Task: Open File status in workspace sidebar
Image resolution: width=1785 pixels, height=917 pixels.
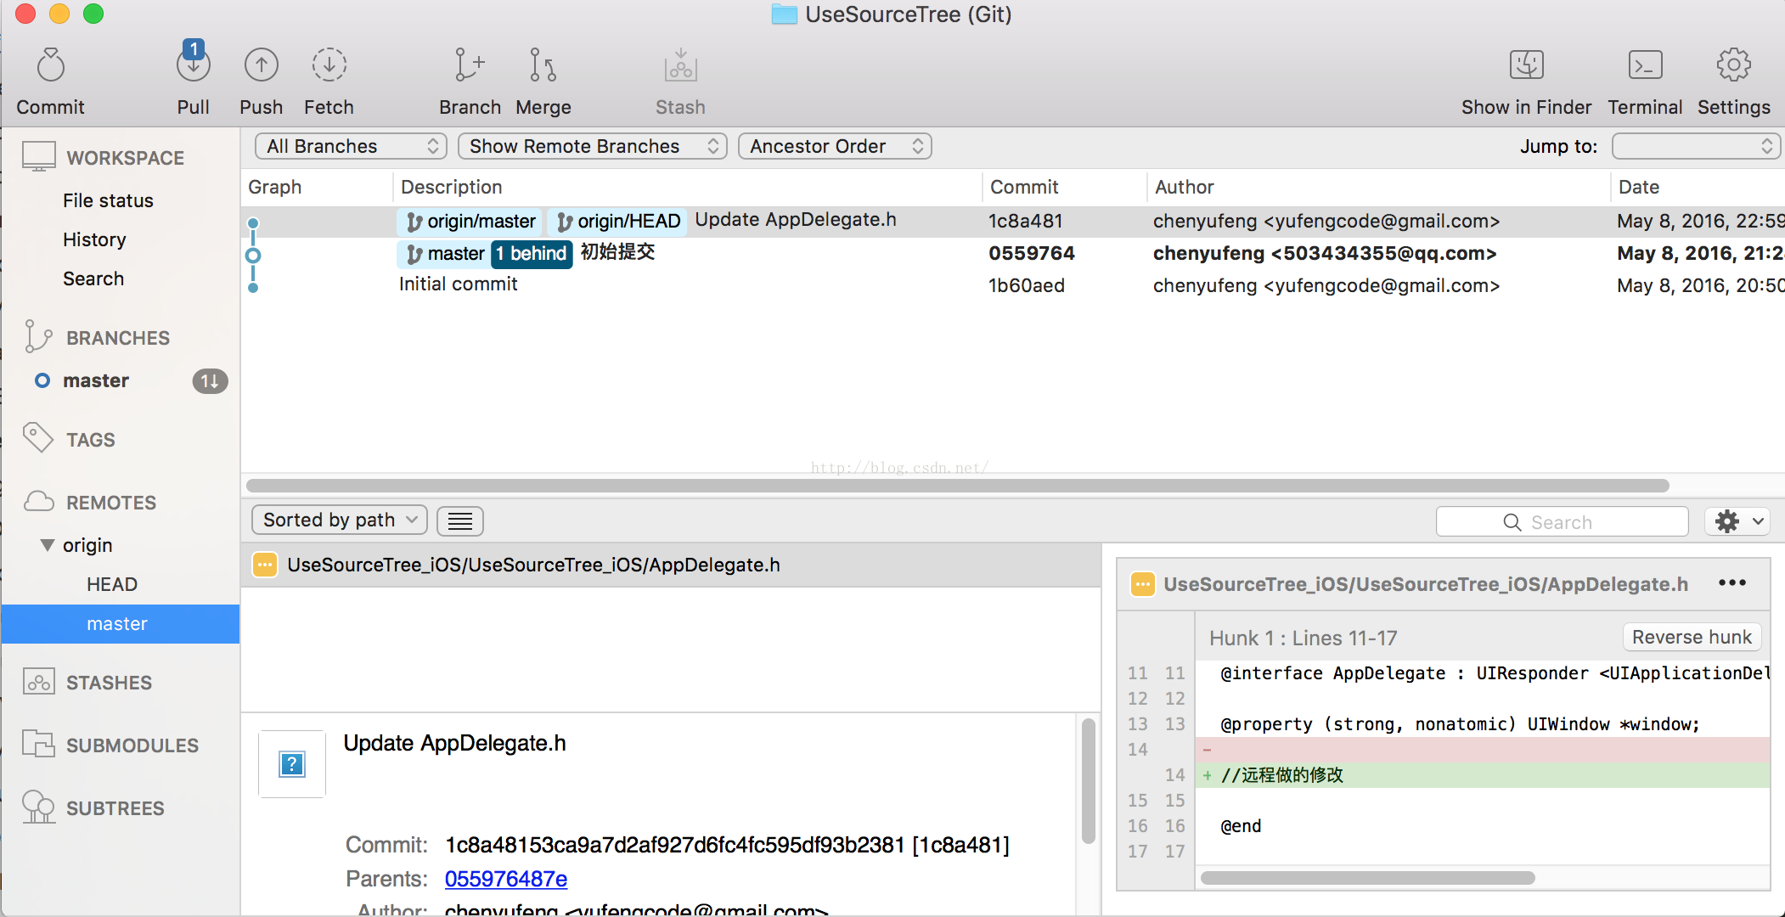Action: [108, 200]
